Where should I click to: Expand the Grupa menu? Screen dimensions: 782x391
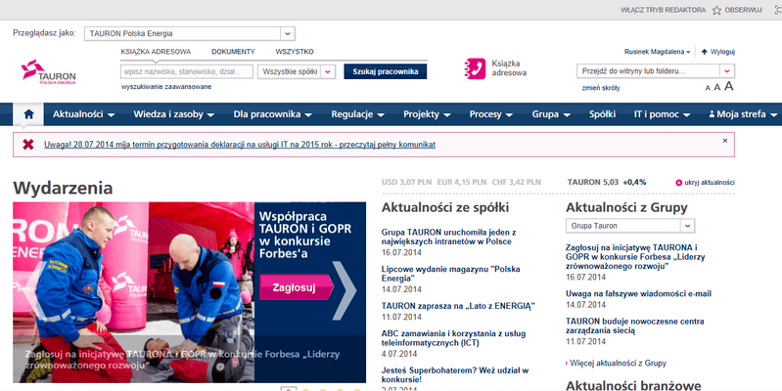pos(551,114)
